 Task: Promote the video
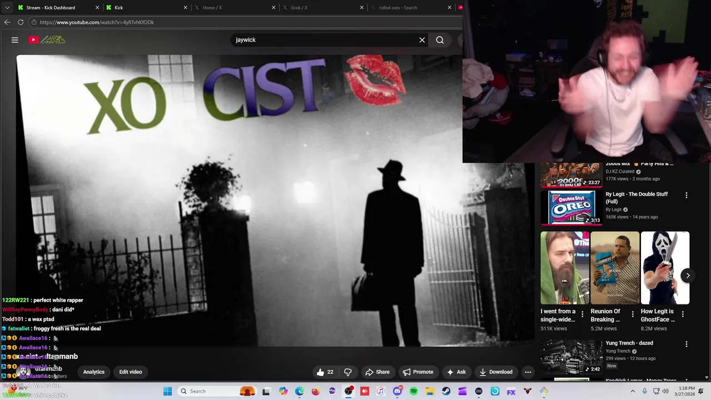tap(418, 372)
